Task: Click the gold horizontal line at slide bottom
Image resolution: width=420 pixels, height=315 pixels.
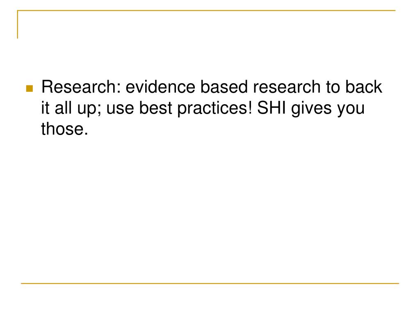Action: pyautogui.click(x=210, y=283)
